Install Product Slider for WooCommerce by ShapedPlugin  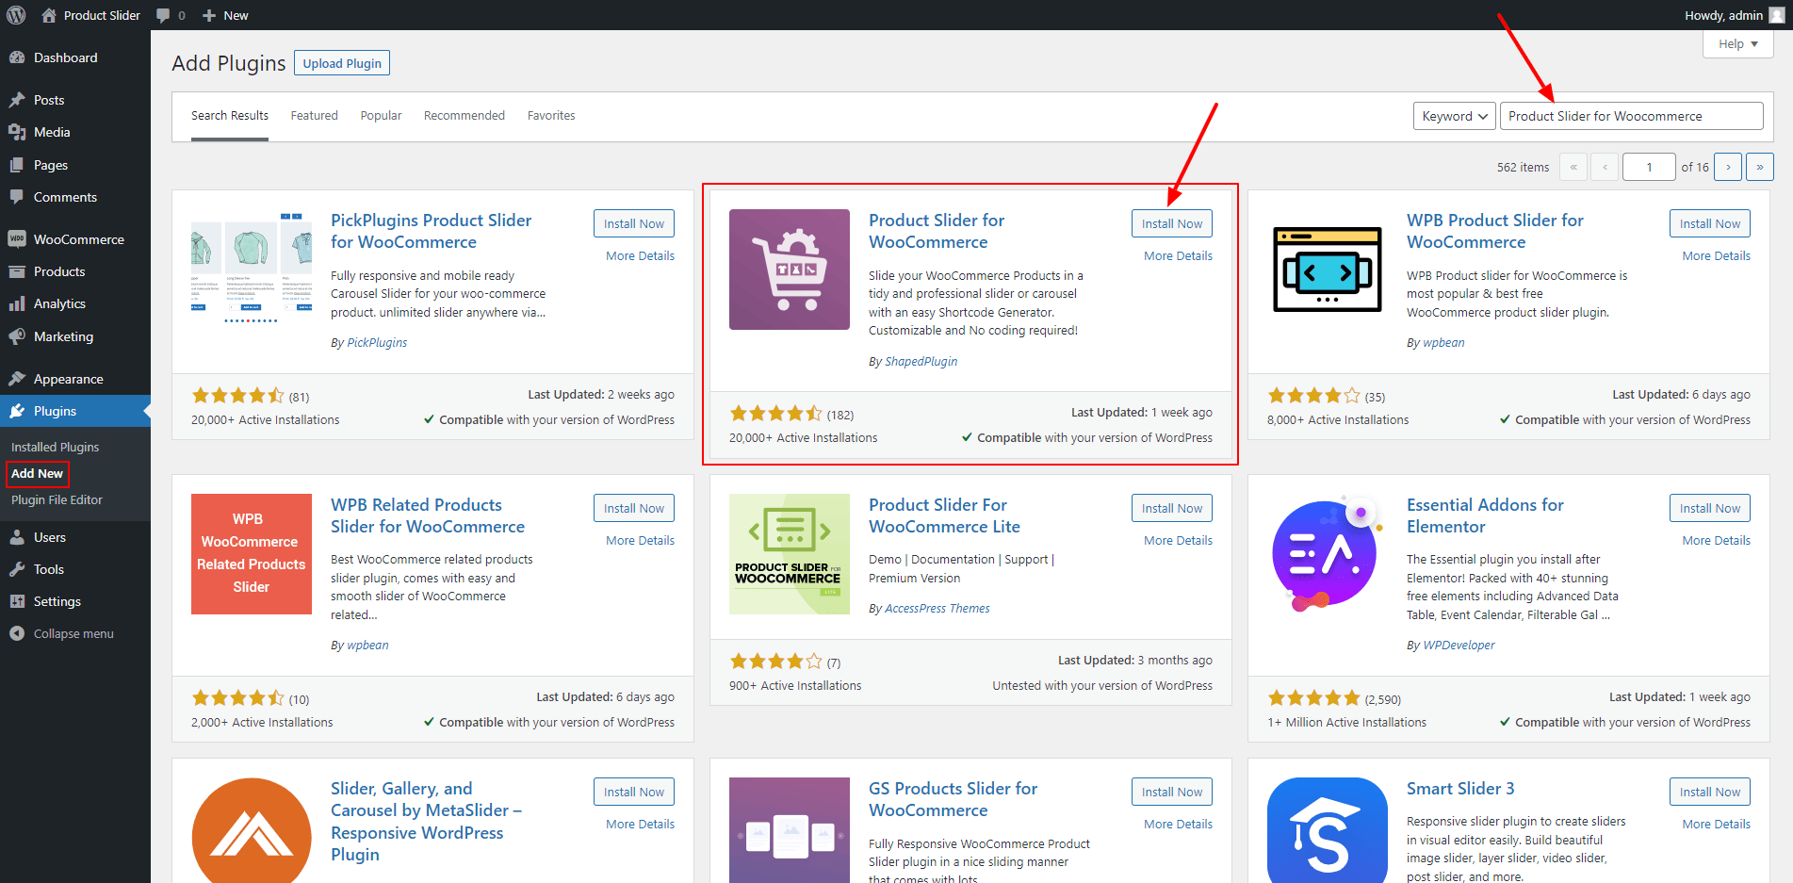tap(1171, 223)
